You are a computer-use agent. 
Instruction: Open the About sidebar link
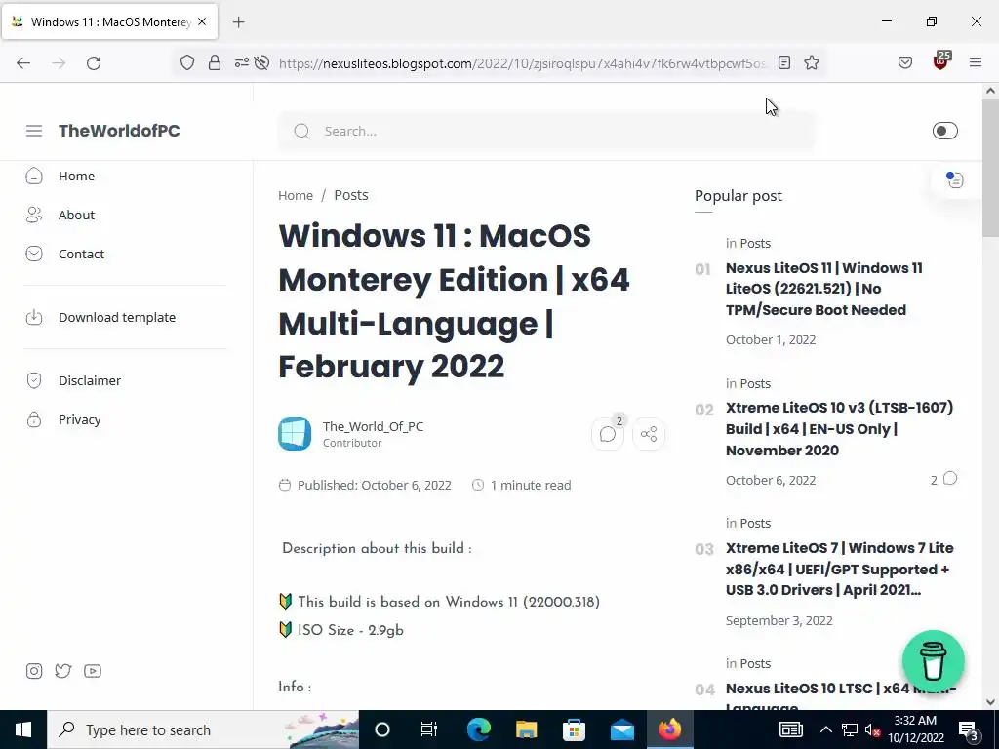[x=76, y=215]
